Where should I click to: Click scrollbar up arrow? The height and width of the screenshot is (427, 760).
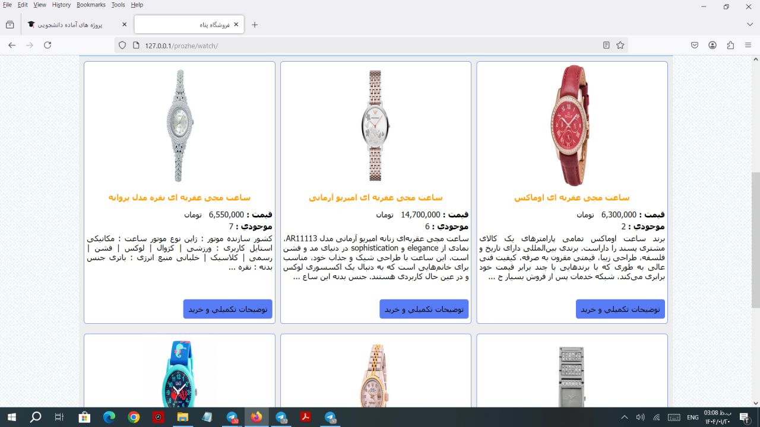pyautogui.click(x=755, y=59)
